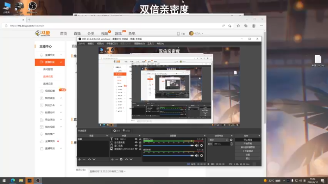This screenshot has height=184, width=328.
Task: Collapse 直播相关 sidebar section
Action: tap(61, 62)
